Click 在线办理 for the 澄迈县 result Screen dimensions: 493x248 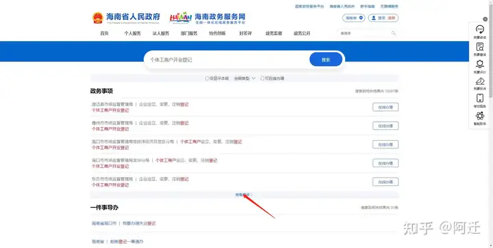click(385, 107)
